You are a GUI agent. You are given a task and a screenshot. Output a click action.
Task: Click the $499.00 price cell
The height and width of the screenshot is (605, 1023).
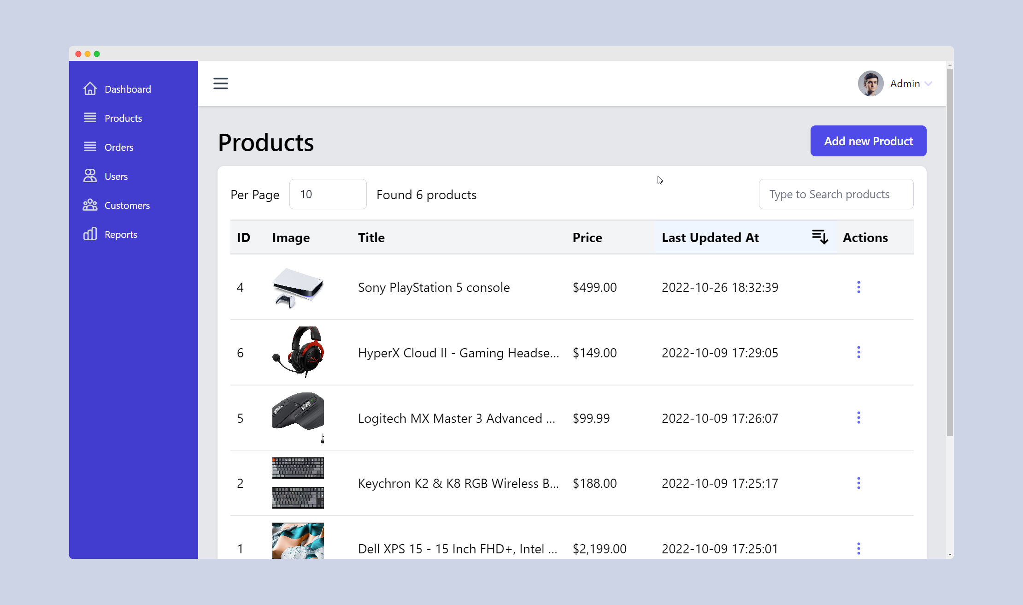coord(594,287)
